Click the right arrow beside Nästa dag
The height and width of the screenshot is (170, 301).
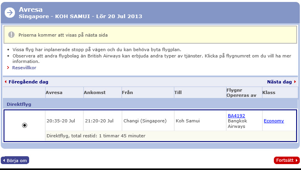pyautogui.click(x=295, y=82)
